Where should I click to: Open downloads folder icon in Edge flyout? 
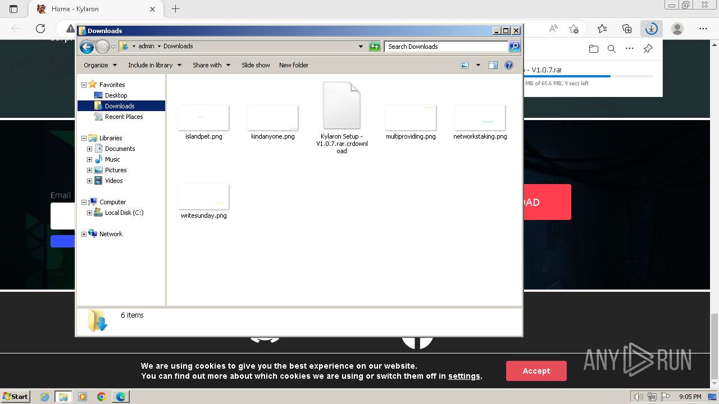(x=594, y=49)
